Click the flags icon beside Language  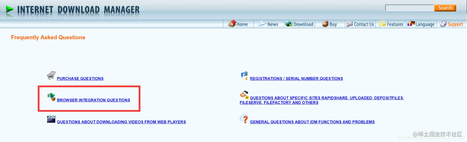click(411, 23)
